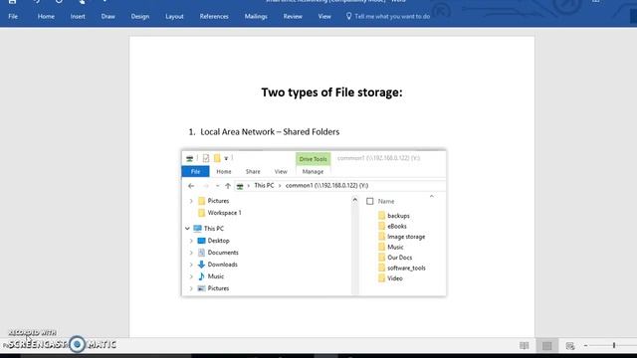Viewport: 637px width, 358px height.
Task: Switch to the Design ribbon tab
Action: tap(140, 17)
